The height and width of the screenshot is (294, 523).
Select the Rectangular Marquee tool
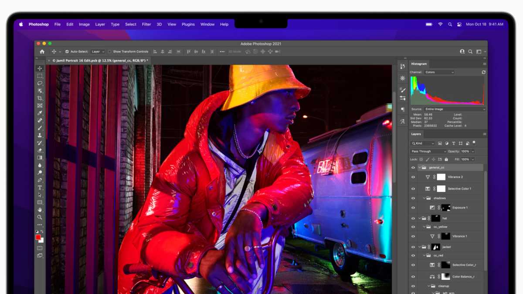point(40,76)
